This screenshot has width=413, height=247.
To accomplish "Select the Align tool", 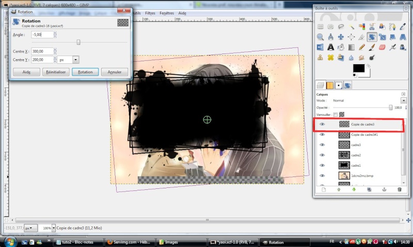I will [352, 37].
